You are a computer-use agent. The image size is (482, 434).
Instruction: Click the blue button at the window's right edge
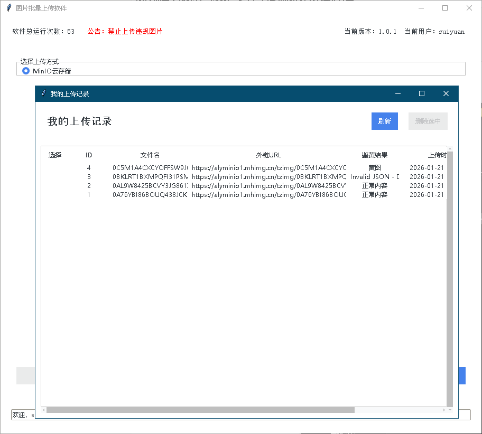pos(461,375)
